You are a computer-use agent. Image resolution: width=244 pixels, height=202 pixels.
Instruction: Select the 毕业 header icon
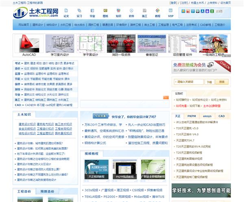92,13
